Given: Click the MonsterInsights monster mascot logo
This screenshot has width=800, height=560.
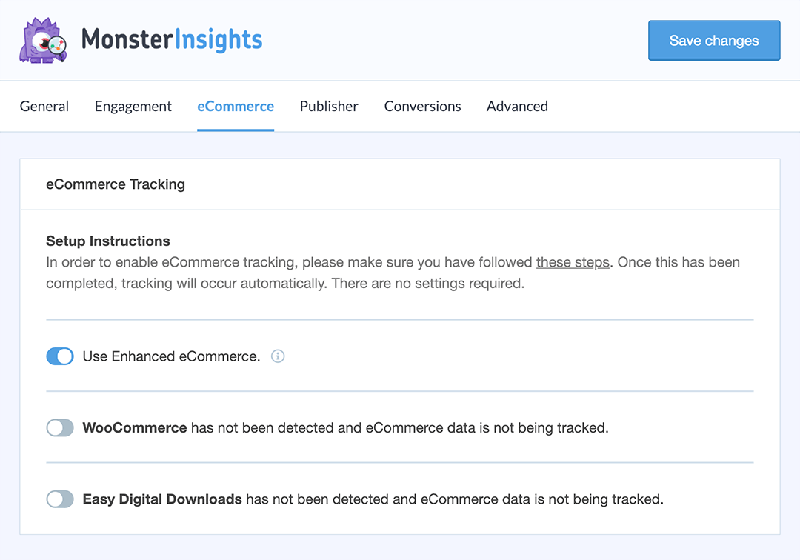Looking at the screenshot, I should 43,41.
